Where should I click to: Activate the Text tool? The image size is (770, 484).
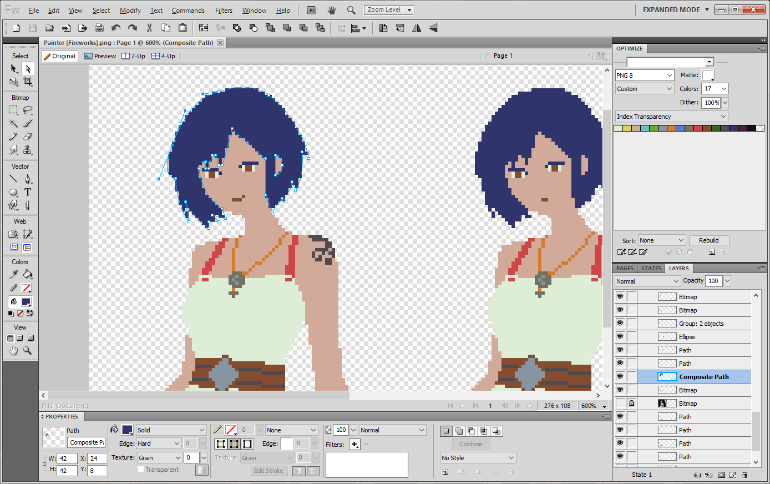tap(27, 192)
